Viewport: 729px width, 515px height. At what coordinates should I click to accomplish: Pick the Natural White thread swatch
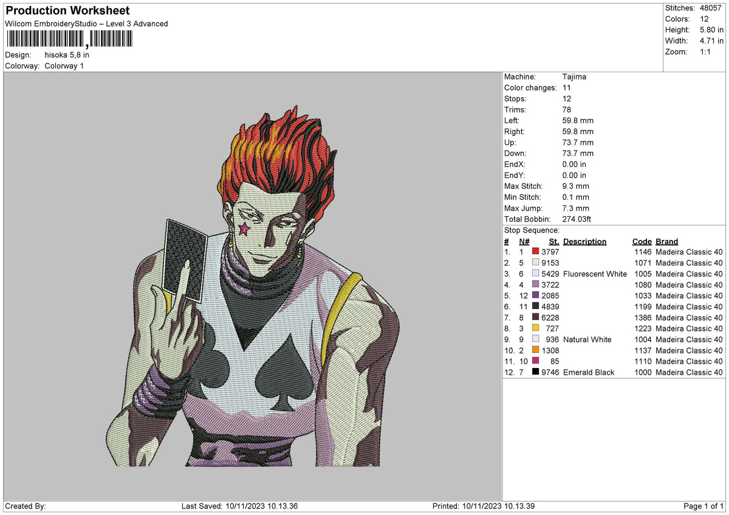pos(536,339)
